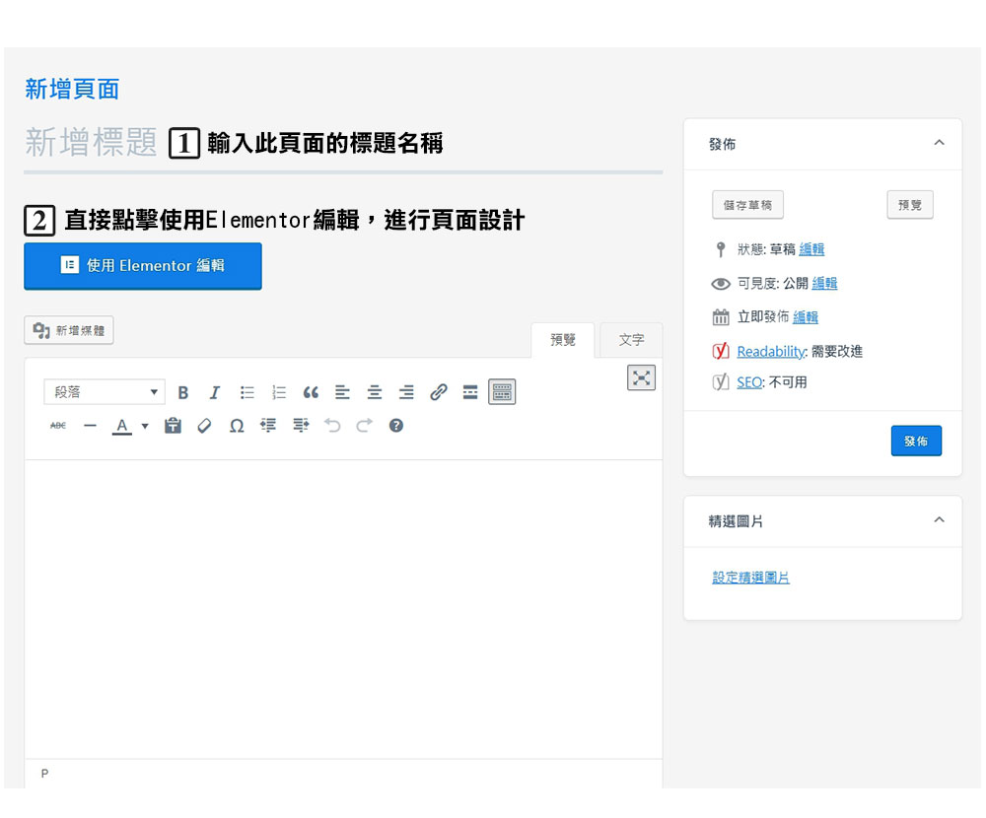Toggle strikethrough formatting

pos(58,426)
